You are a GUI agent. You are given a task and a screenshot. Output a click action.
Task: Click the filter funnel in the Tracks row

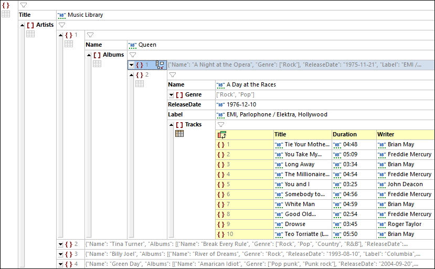[221, 124]
